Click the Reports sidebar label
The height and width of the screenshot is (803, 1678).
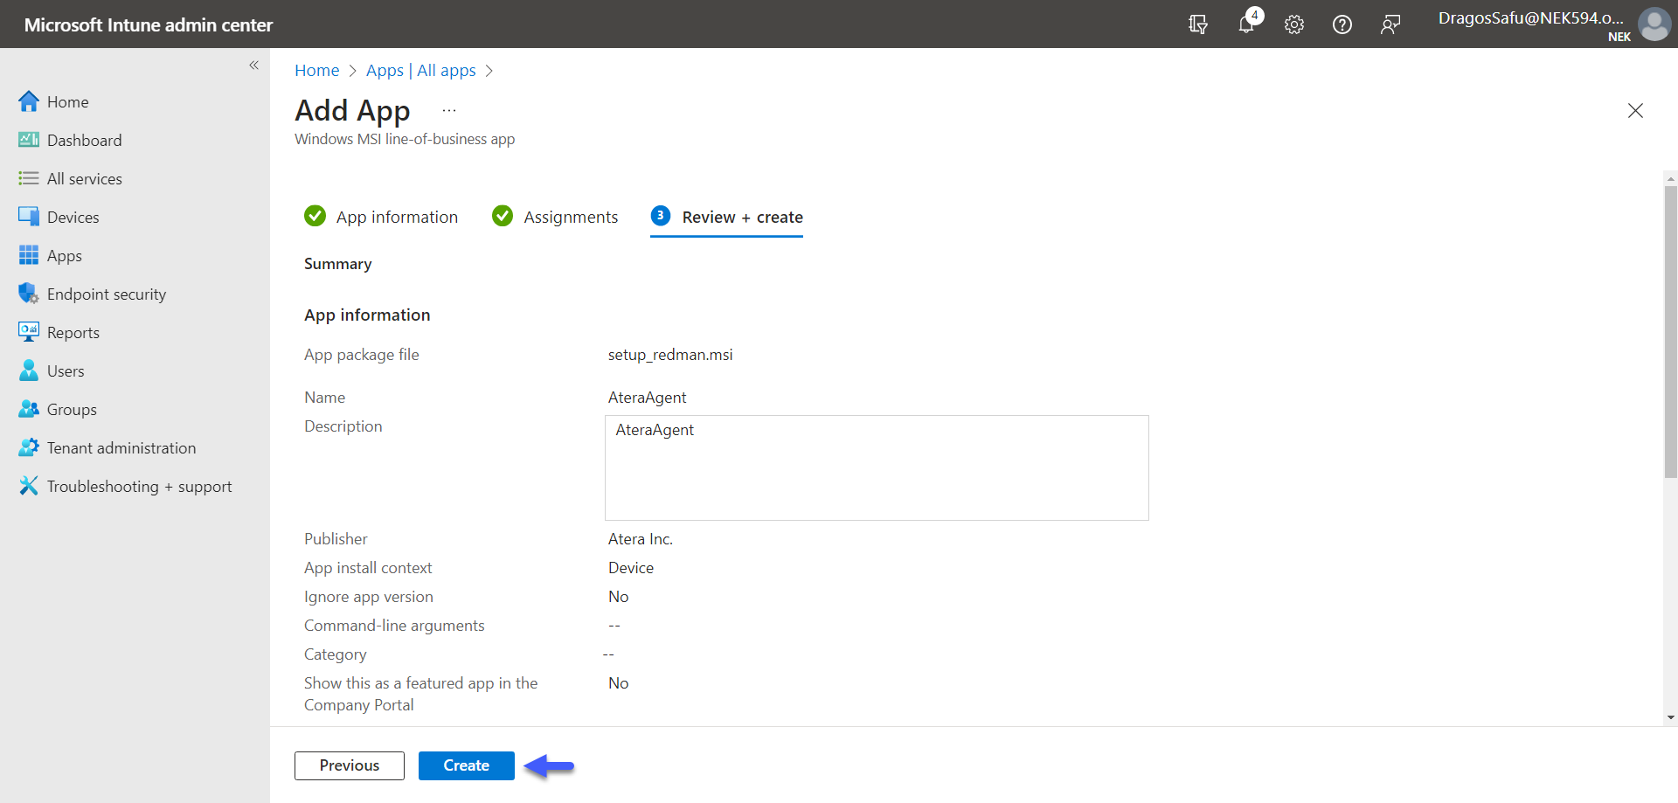73,333
